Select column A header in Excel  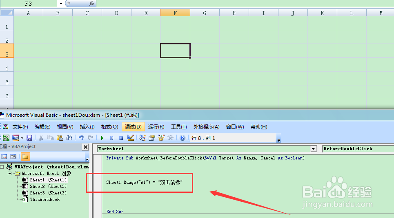[29, 13]
